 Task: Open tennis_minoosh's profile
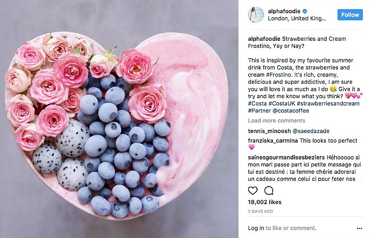[x=269, y=131]
